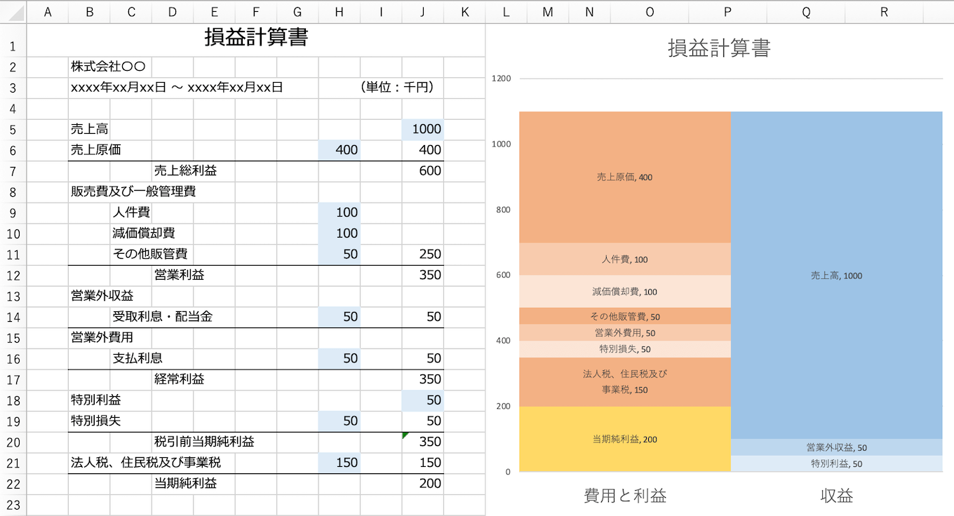Click the 250 total value cell

(423, 254)
